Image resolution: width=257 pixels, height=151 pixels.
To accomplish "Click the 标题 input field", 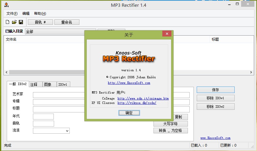I will click(x=59, y=109).
